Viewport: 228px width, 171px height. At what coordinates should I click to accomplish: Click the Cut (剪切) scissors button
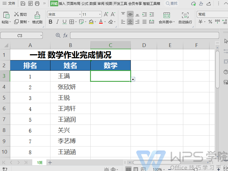(20, 14)
